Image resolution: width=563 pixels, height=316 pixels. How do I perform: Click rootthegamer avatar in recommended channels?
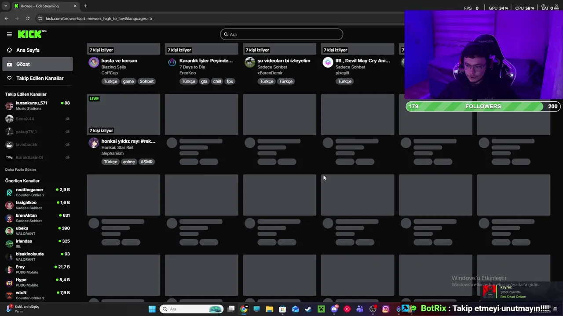pos(9,192)
